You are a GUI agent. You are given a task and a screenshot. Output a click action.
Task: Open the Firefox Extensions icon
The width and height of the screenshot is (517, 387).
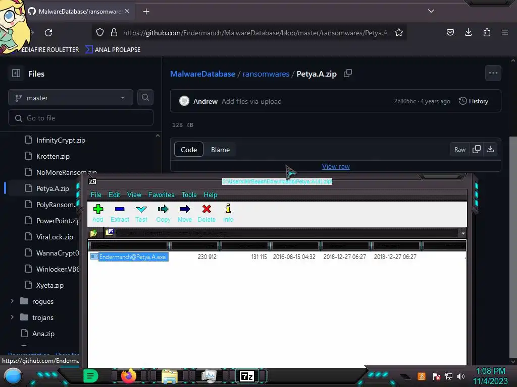pyautogui.click(x=487, y=32)
